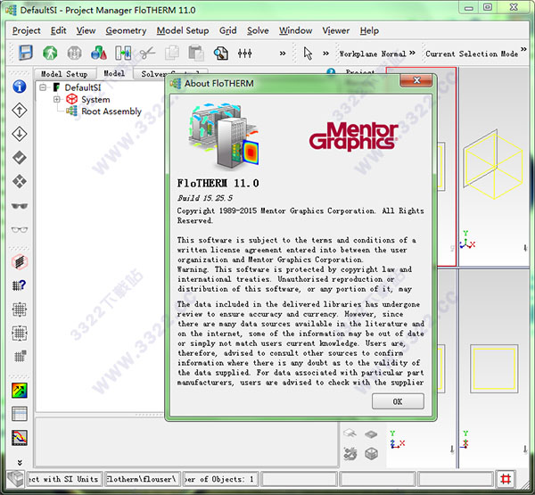The image size is (535, 495).
Task: Open the View menu
Action: (x=86, y=30)
